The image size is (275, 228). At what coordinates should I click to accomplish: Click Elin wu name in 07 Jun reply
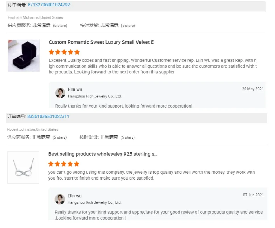(75, 196)
